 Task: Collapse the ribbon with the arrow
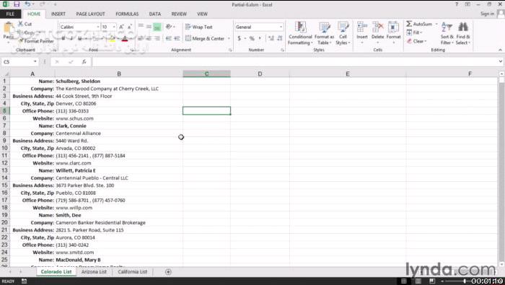500,50
